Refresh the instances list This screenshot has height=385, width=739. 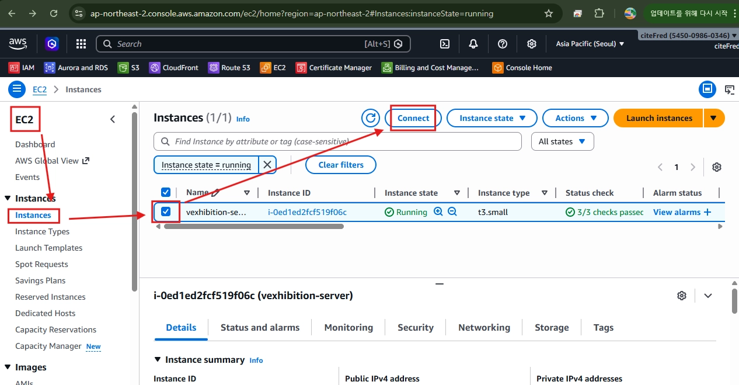click(x=370, y=118)
